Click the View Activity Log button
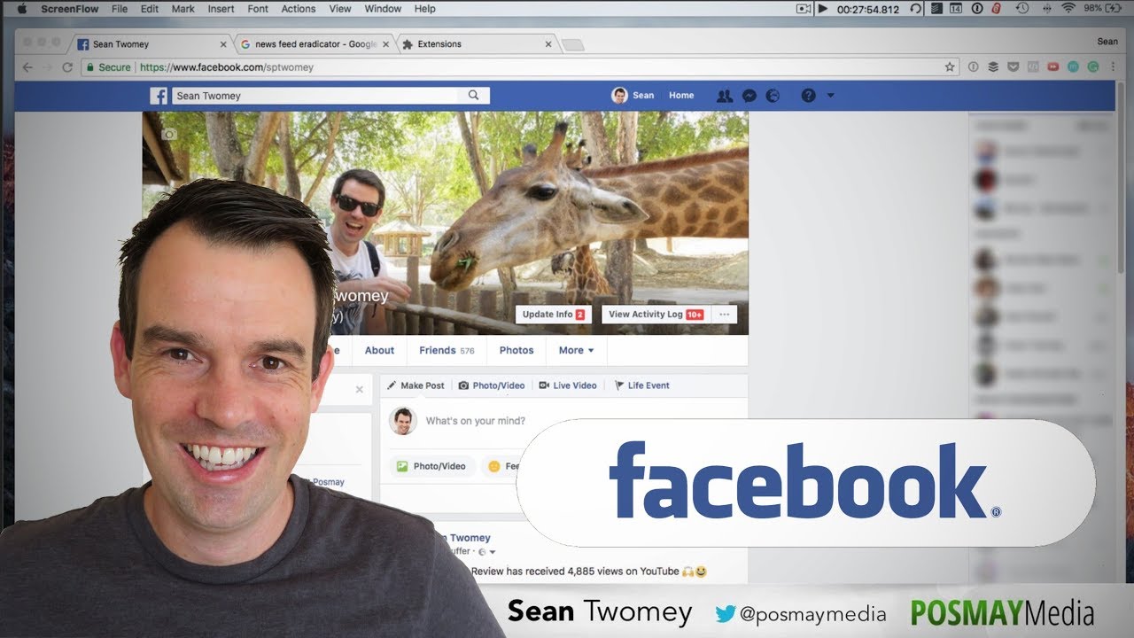The width and height of the screenshot is (1134, 638). pos(656,315)
